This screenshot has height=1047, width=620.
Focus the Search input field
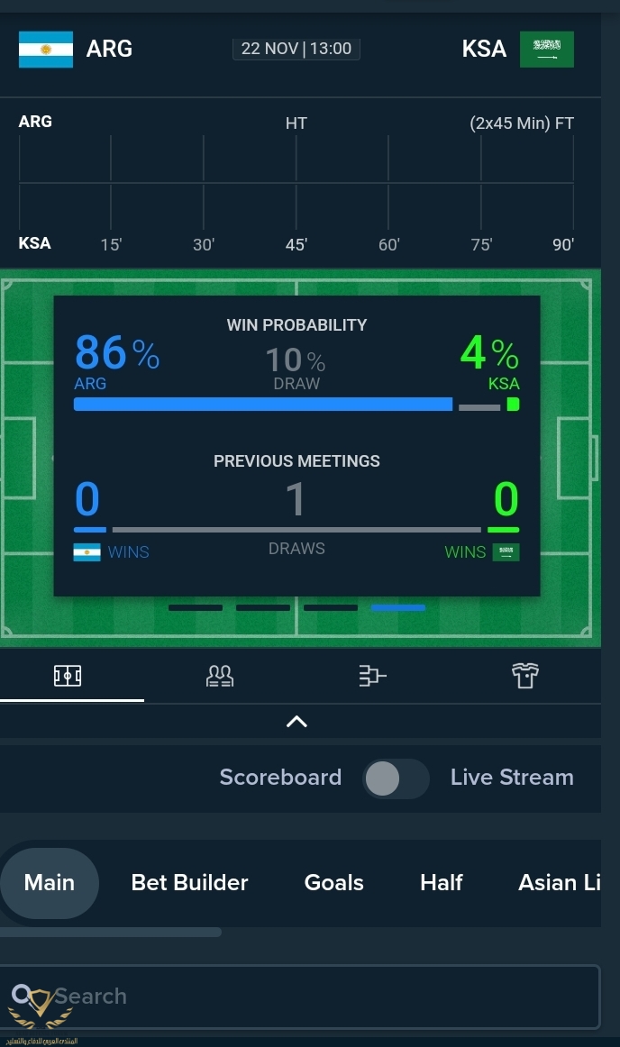(315, 997)
